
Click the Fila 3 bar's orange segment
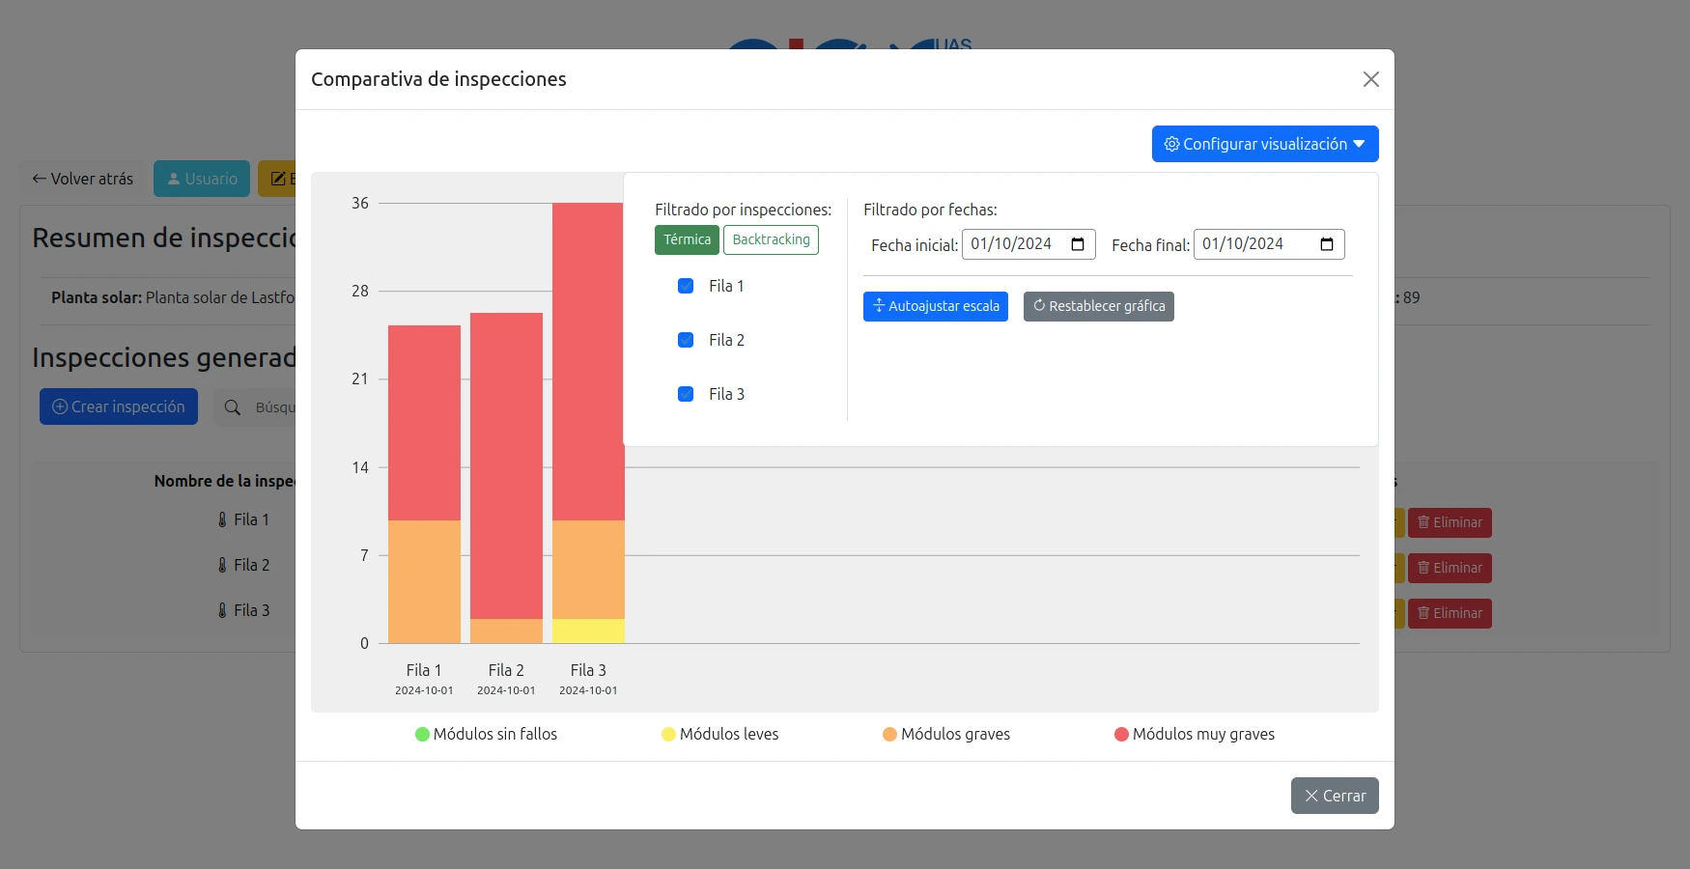588,570
